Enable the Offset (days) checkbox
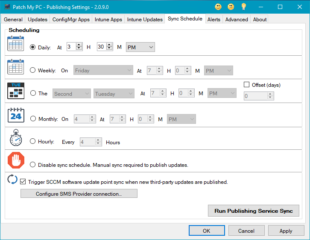Image resolution: width=310 pixels, height=240 pixels. 247,85
